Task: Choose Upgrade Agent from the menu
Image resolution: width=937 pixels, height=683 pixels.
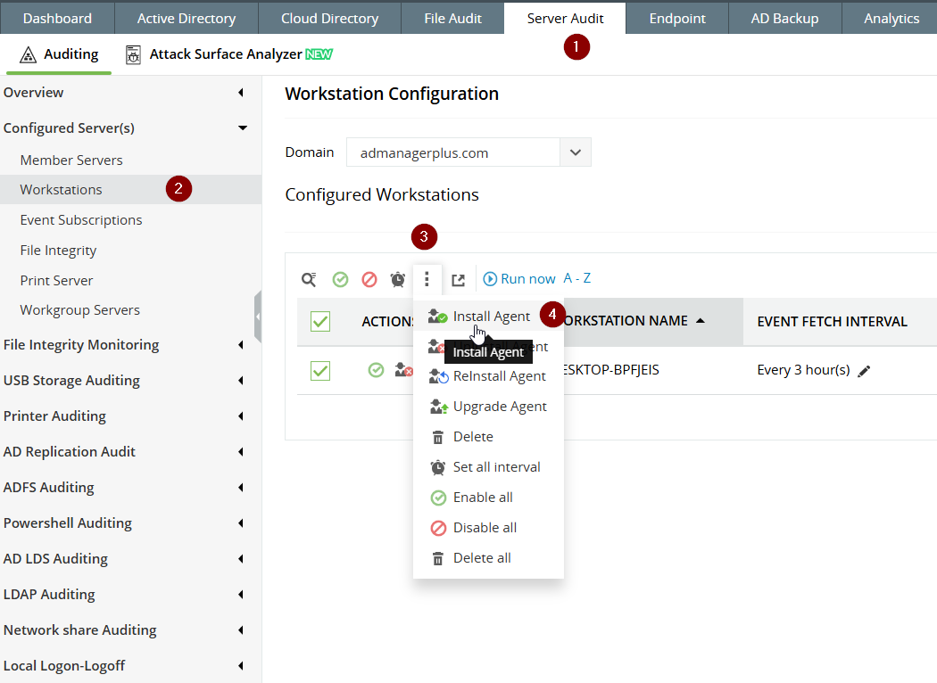Action: coord(499,407)
